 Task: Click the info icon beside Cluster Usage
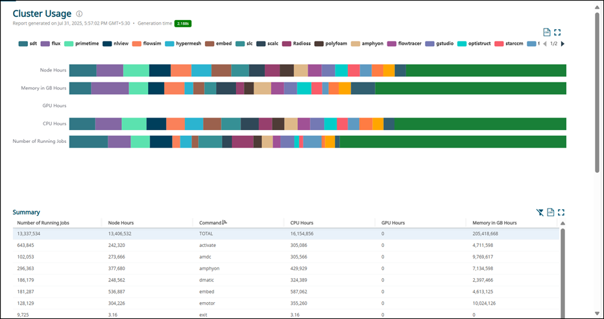[79, 14]
